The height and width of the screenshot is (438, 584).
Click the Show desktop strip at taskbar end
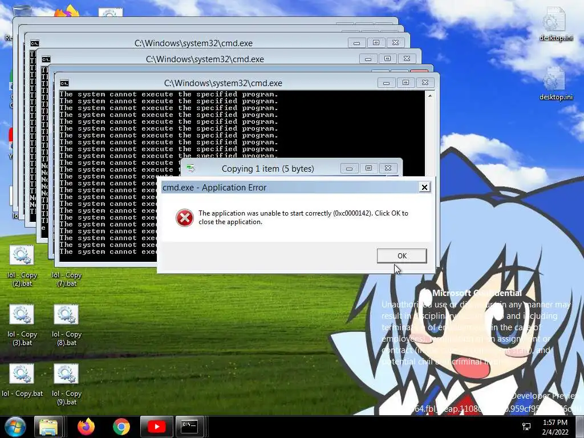(579, 427)
